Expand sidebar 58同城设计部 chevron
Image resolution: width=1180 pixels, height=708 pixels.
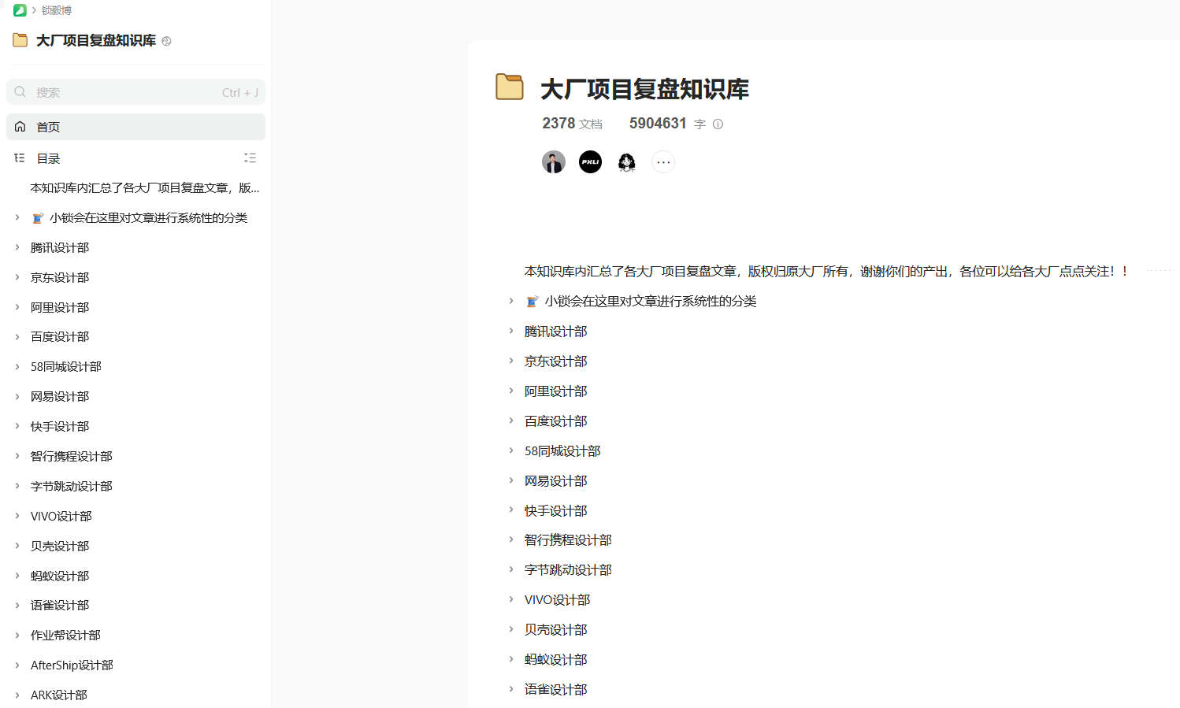pyautogui.click(x=17, y=366)
